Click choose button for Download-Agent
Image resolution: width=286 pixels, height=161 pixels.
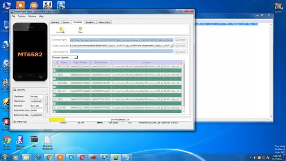(181, 40)
